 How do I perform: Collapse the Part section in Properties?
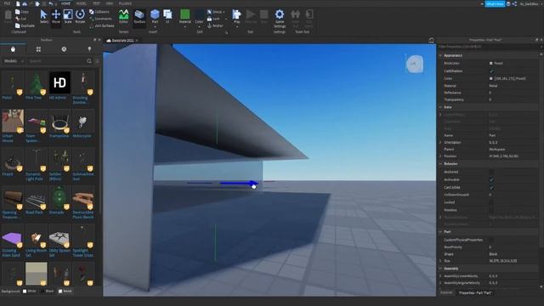tap(440, 232)
